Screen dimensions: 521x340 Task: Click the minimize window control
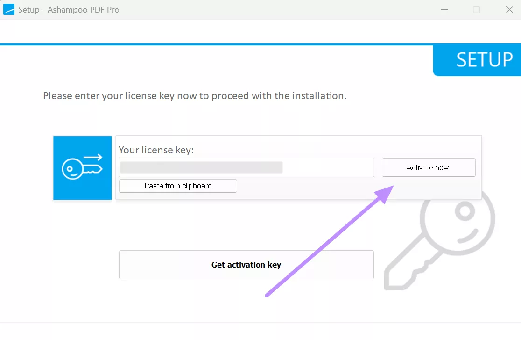click(444, 9)
